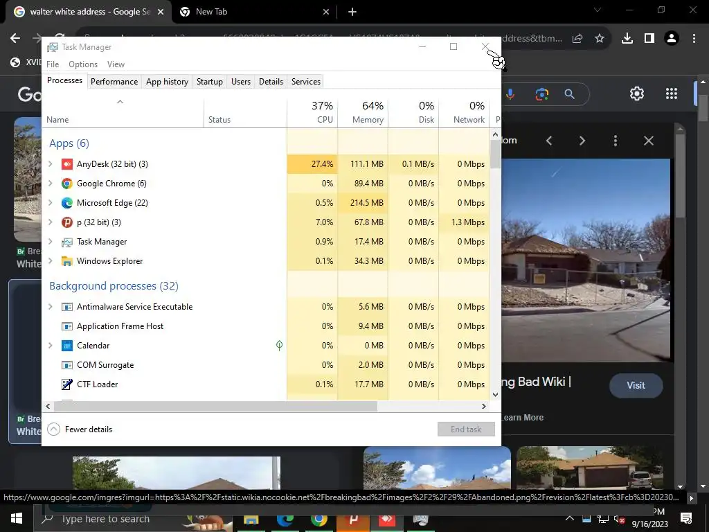Screen dimensions: 709x532
Task: Open Chrome downloads icon
Action: [627, 39]
